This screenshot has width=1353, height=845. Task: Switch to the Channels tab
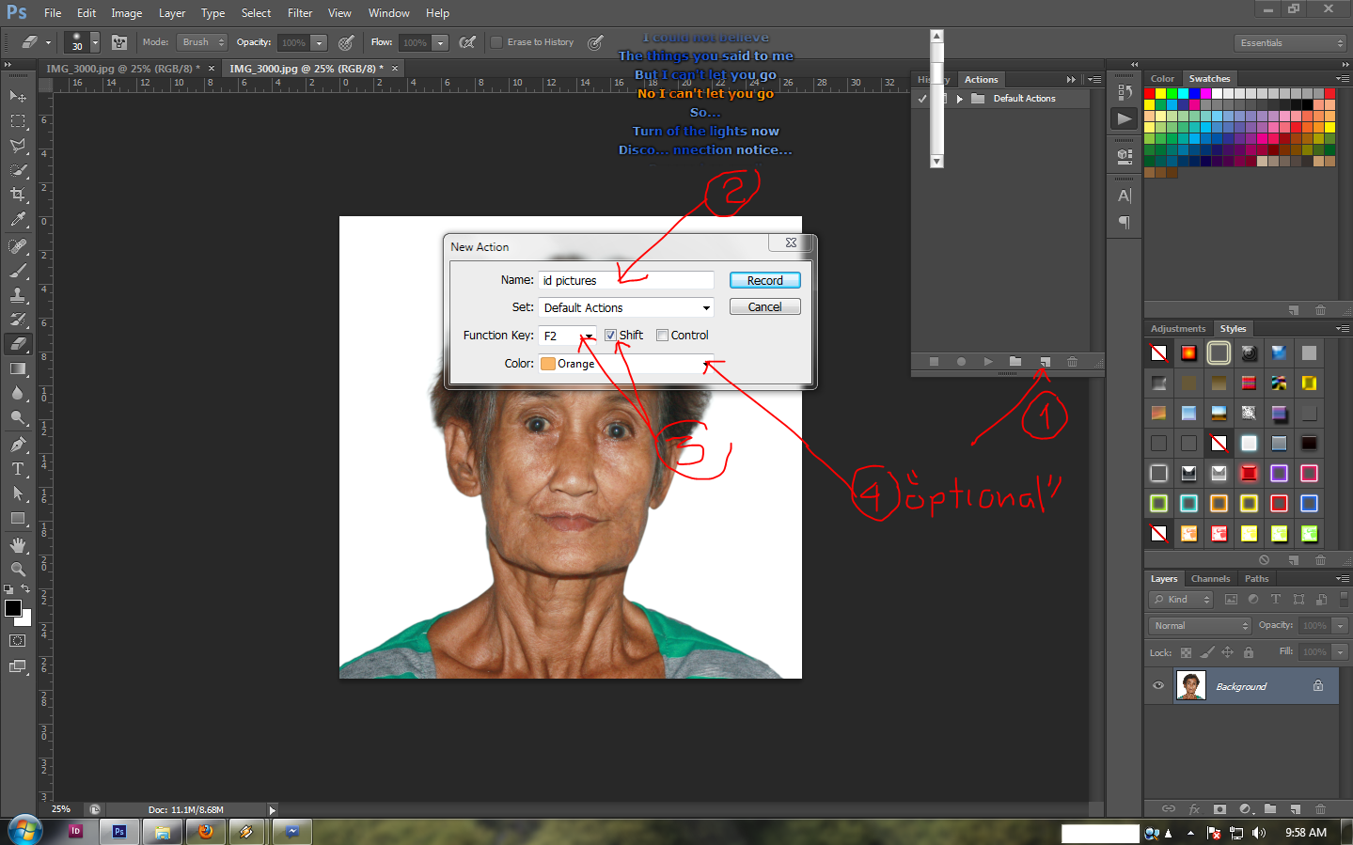(x=1210, y=579)
